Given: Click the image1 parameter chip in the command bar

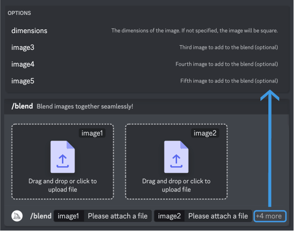Looking at the screenshot, I should (68, 216).
